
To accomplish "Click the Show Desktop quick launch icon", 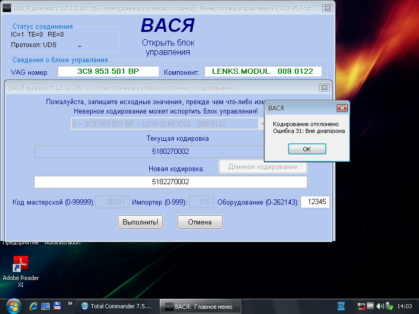I will click(46, 306).
